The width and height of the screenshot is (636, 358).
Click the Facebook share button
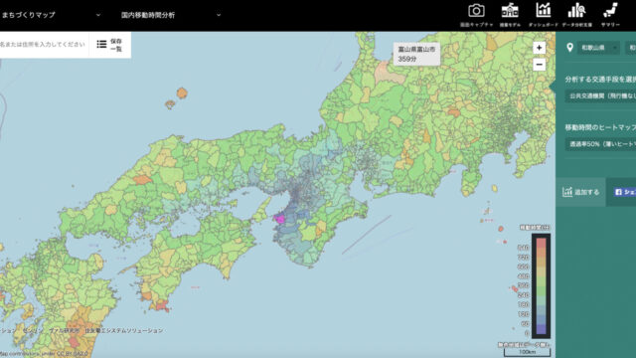click(624, 192)
